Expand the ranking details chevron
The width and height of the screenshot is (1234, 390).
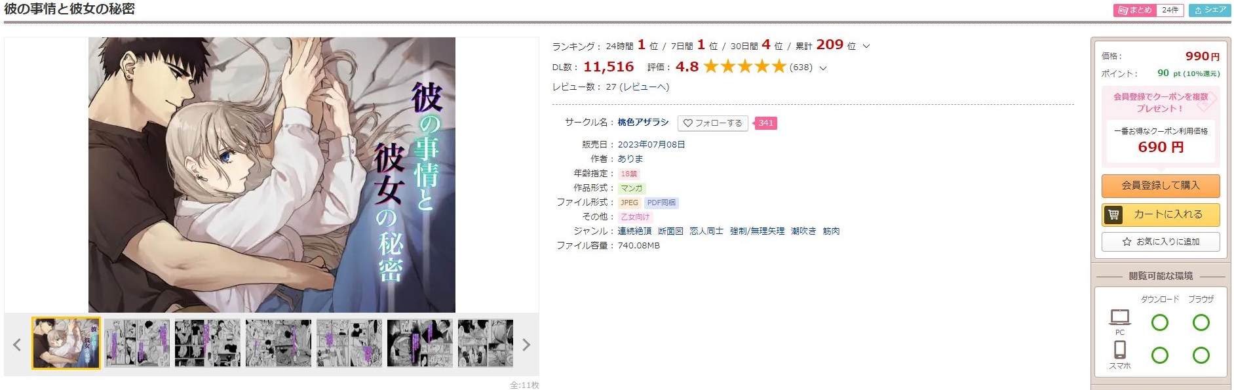(x=866, y=47)
